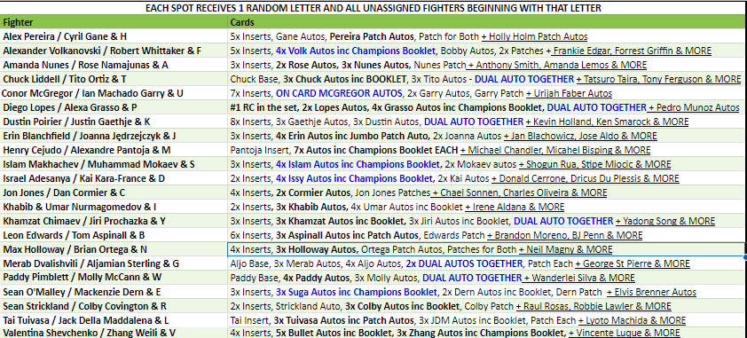
Task: Select cell 'Sean Strickland / Colby Covington & R'
Action: tap(114, 306)
